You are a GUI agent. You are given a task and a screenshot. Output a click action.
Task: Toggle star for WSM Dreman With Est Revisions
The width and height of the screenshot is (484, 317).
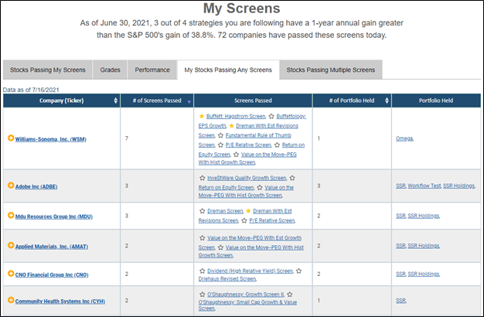(x=231, y=126)
